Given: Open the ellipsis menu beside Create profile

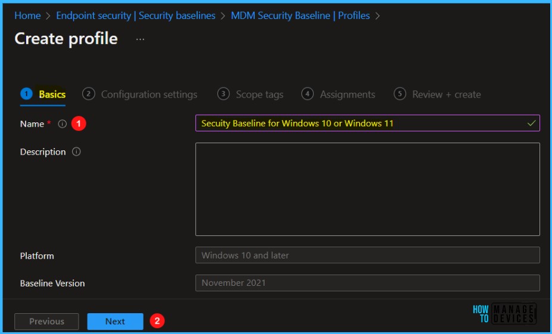Looking at the screenshot, I should coord(140,39).
